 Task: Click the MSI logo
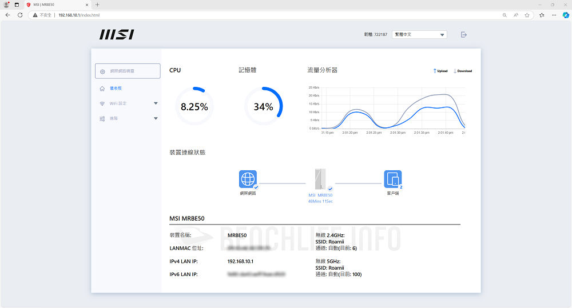117,35
